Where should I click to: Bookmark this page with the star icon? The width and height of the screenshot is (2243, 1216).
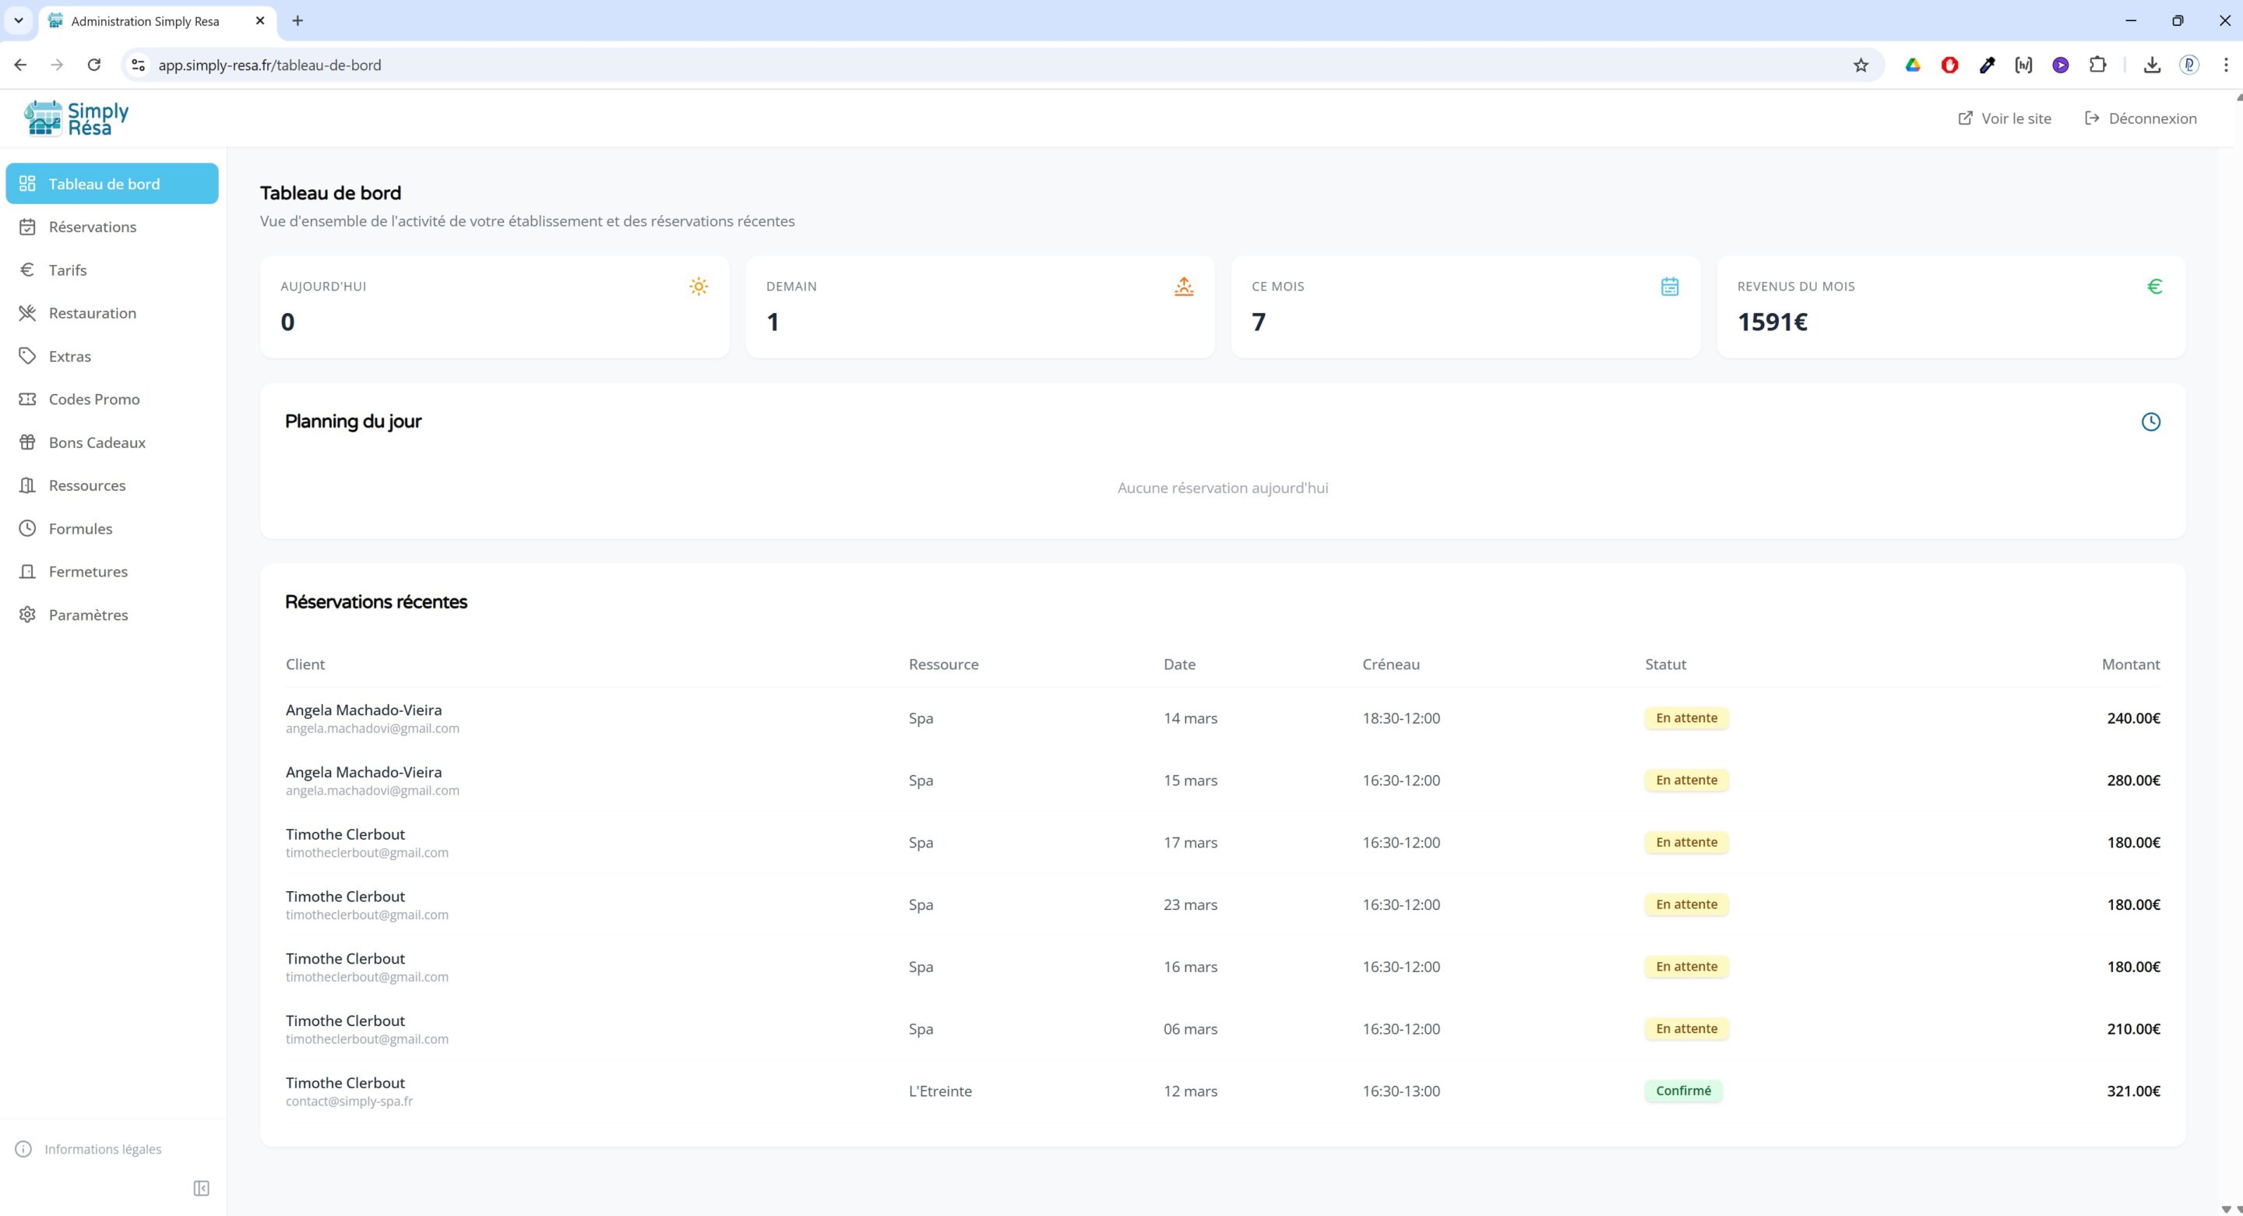pyautogui.click(x=1860, y=65)
